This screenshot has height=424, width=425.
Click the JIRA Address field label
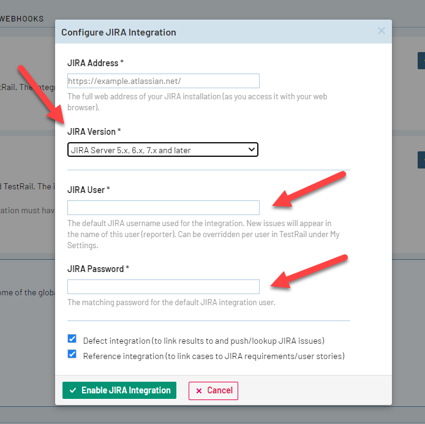96,63
